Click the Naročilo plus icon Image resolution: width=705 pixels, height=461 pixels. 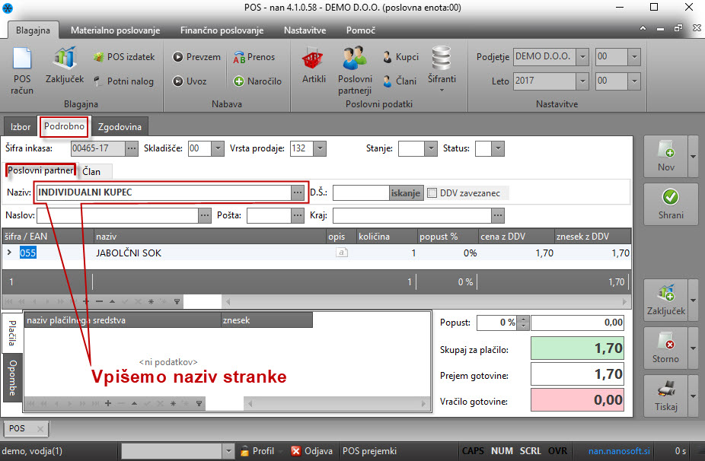pyautogui.click(x=239, y=81)
